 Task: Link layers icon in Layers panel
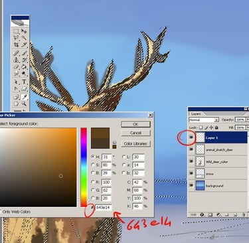click(x=193, y=214)
